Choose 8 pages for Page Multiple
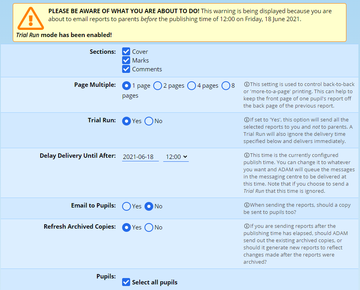 [226, 86]
